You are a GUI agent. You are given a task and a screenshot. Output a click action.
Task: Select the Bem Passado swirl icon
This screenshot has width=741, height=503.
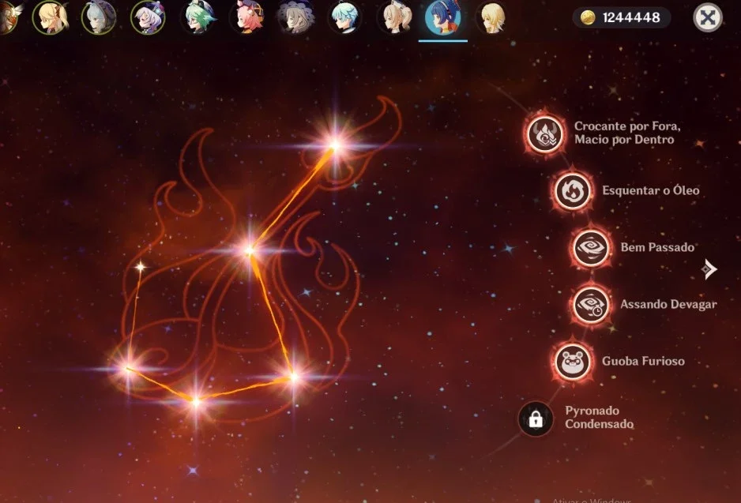(591, 248)
